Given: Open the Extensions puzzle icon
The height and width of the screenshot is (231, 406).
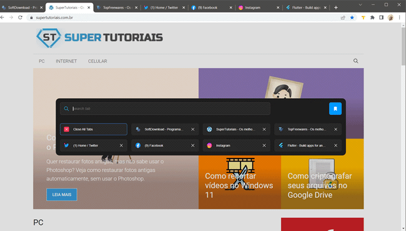Looking at the screenshot, I should [372, 17].
